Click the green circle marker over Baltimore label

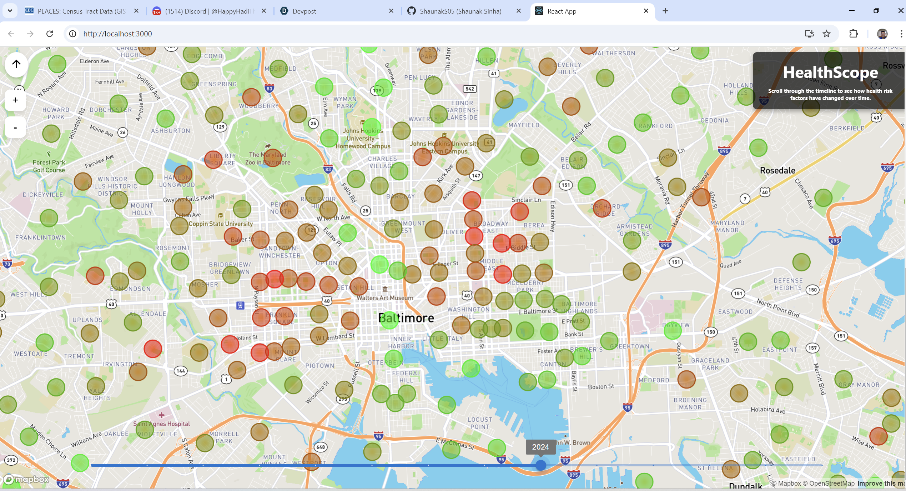click(x=389, y=320)
